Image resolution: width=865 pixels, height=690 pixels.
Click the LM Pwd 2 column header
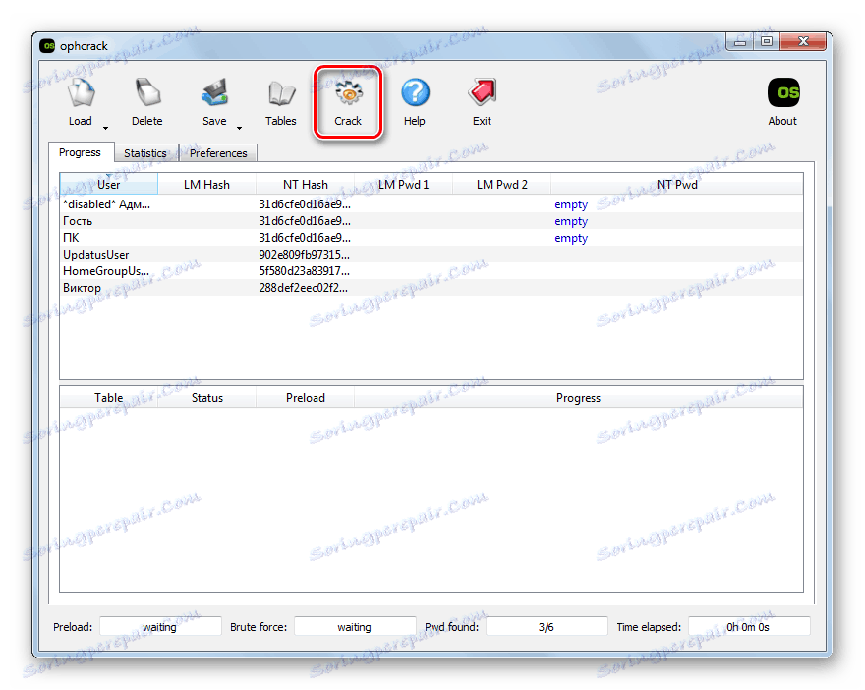click(x=502, y=184)
